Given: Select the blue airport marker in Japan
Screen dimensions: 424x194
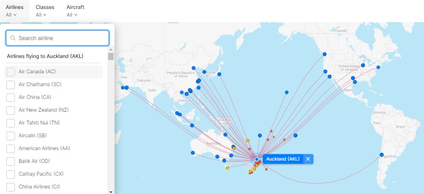Looking at the screenshot, I should [x=219, y=74].
